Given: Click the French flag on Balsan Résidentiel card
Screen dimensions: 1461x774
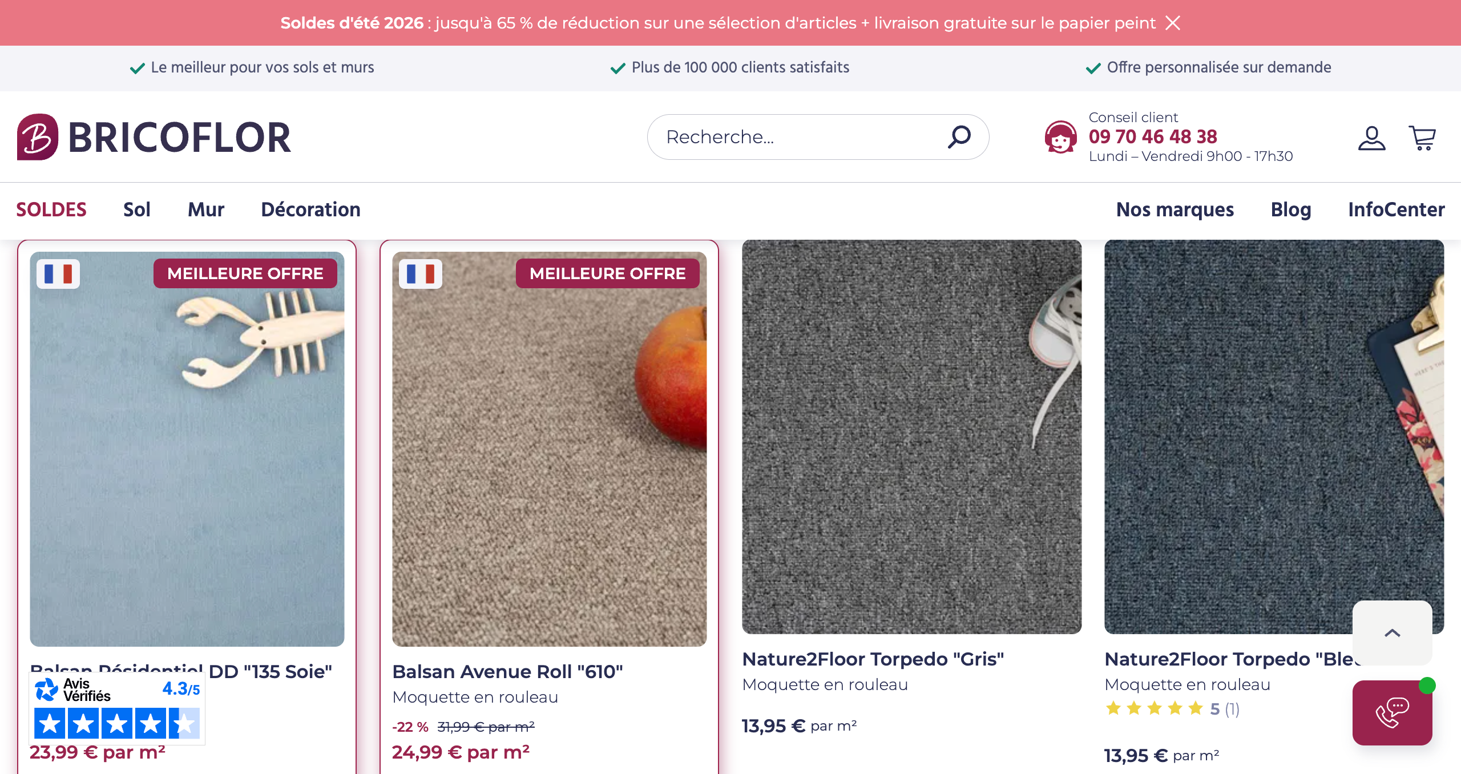Looking at the screenshot, I should (58, 274).
